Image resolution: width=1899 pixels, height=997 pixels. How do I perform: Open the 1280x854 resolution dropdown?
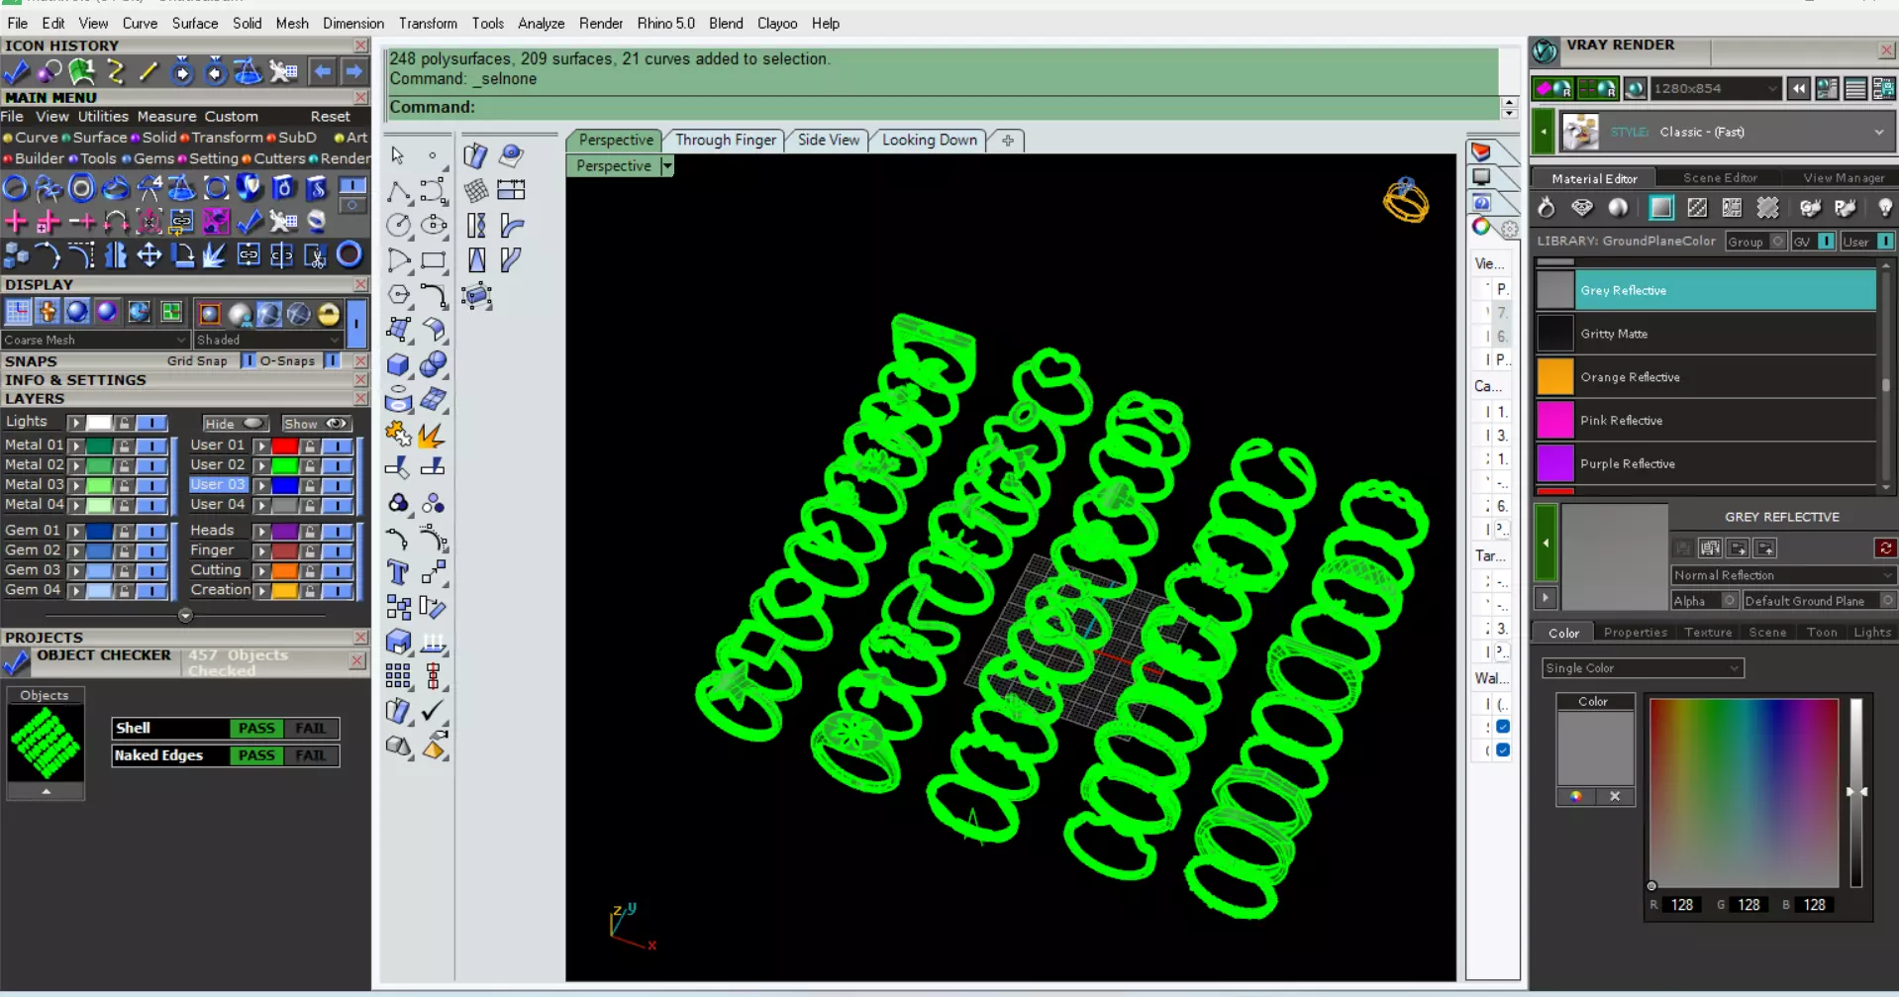[x=1715, y=89]
